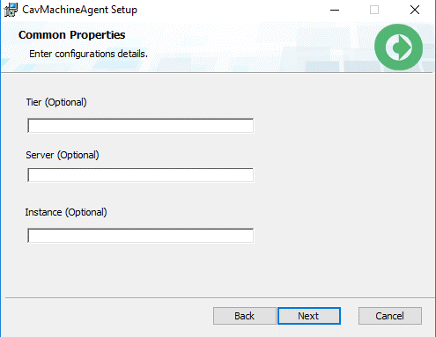This screenshot has width=436, height=337.
Task: Focus the Server (Optional) text box
Action: coord(140,175)
